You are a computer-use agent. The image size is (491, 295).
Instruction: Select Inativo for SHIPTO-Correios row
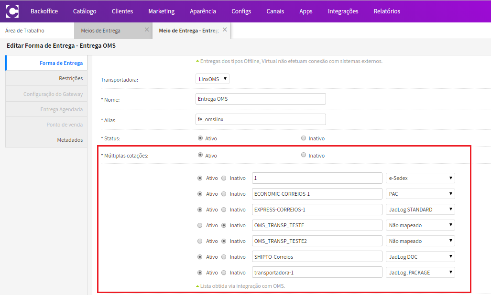pyautogui.click(x=224, y=257)
